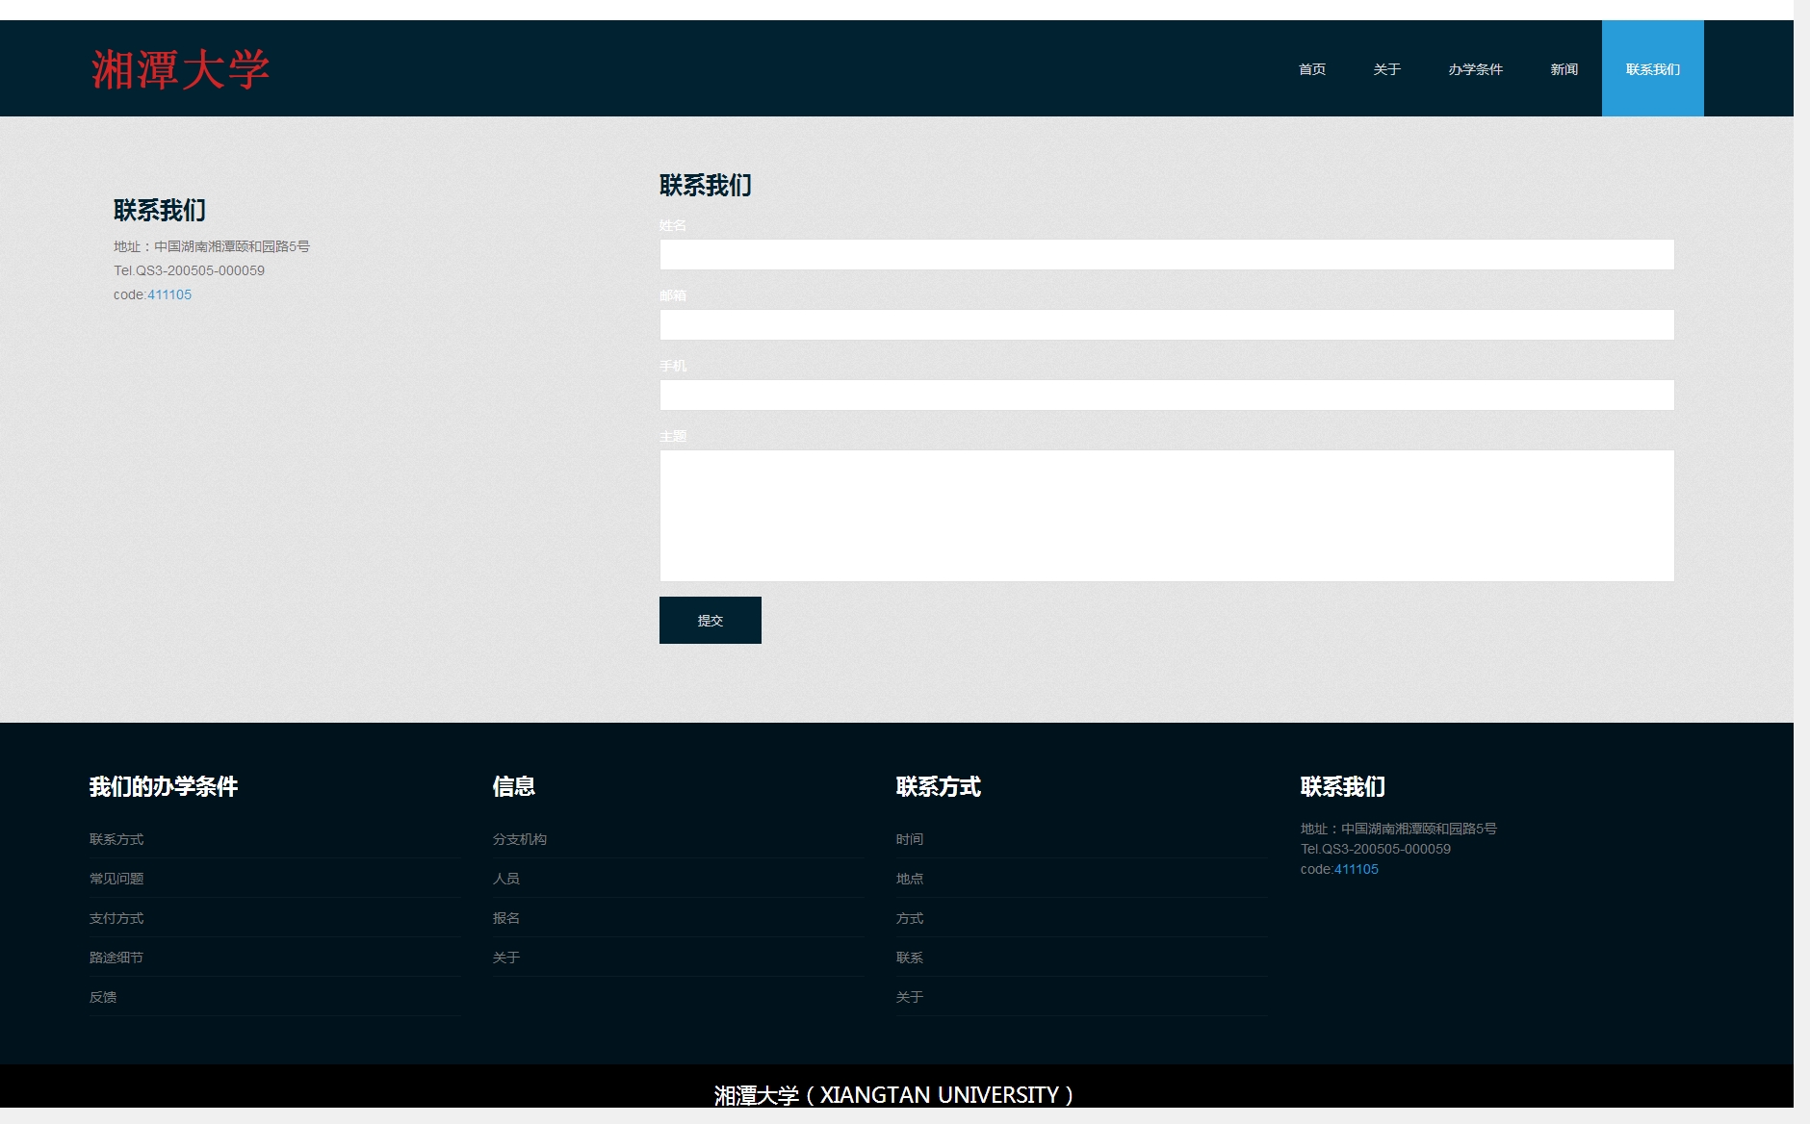
Task: Visit the 路途细节 footer link
Action: coord(116,958)
